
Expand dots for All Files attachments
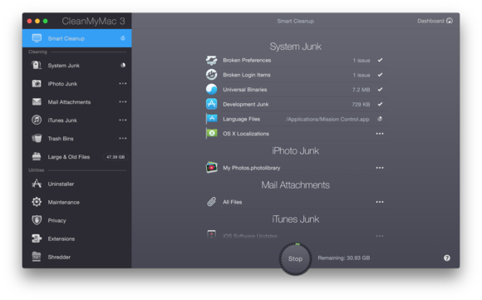[380, 202]
